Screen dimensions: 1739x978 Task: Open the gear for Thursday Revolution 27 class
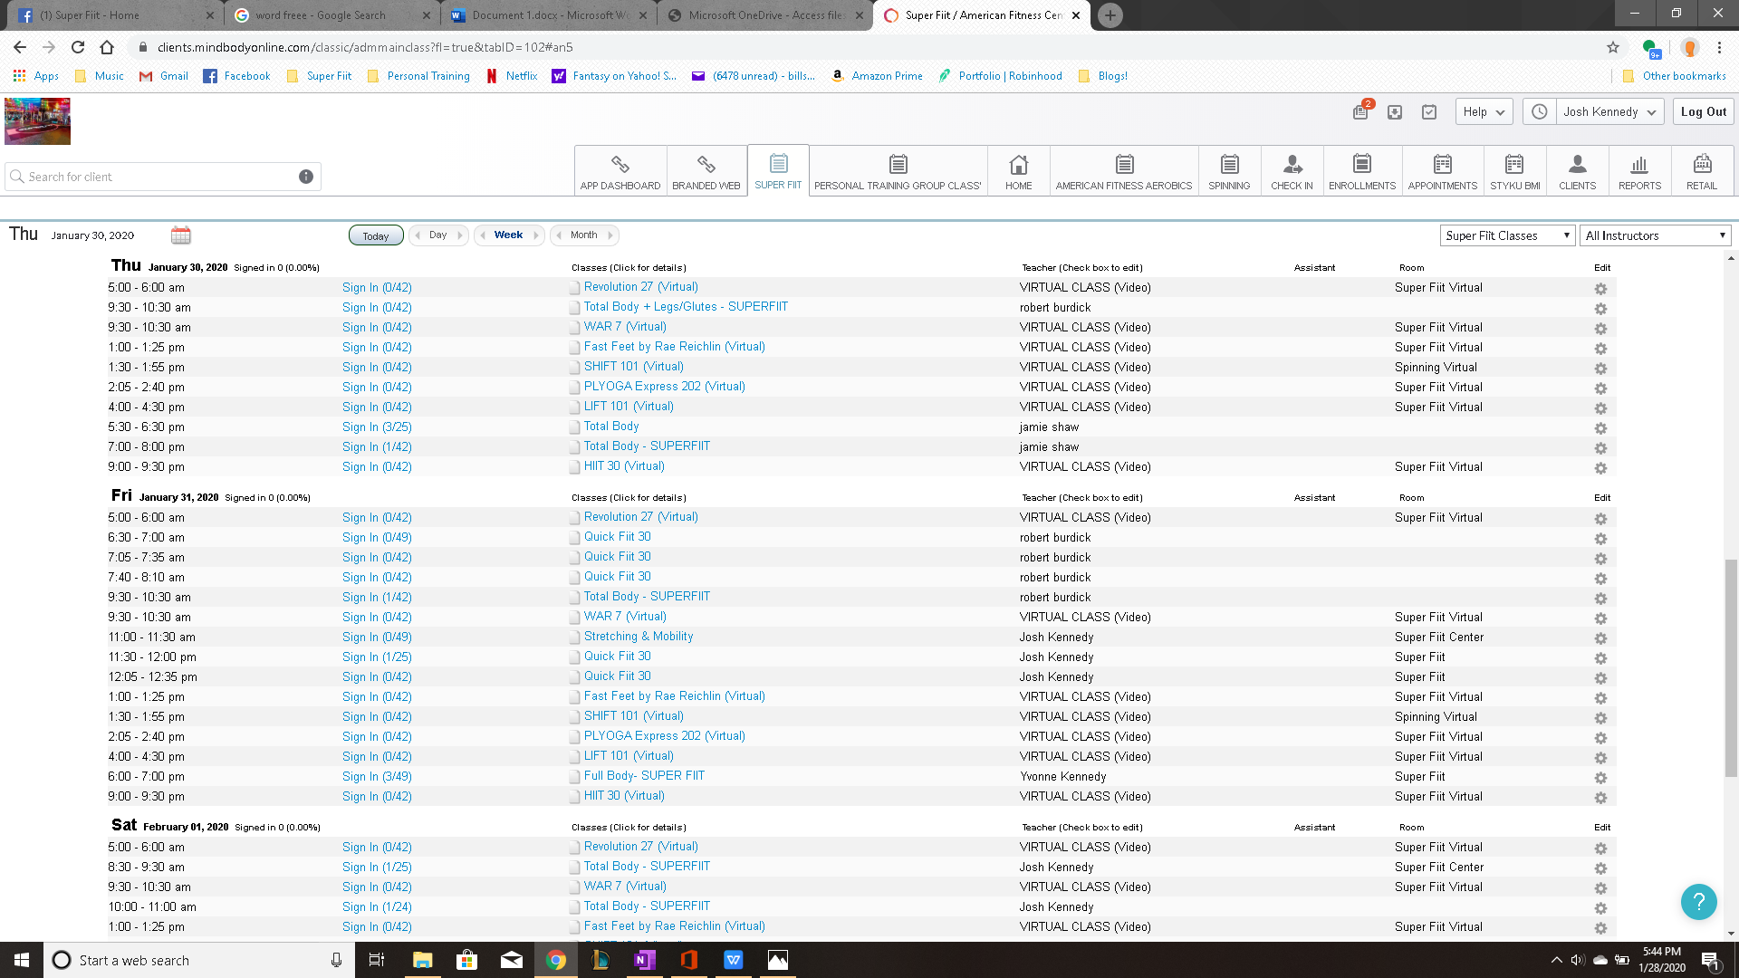tap(1600, 289)
